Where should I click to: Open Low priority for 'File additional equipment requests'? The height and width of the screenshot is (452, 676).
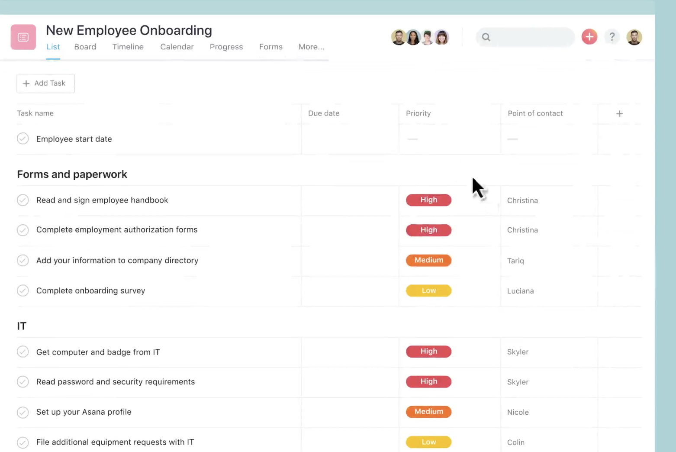coord(428,442)
